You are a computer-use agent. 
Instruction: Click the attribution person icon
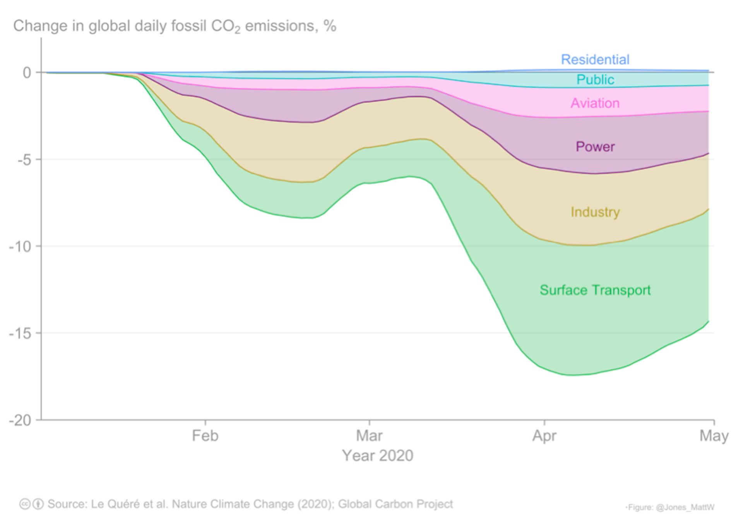(x=38, y=504)
